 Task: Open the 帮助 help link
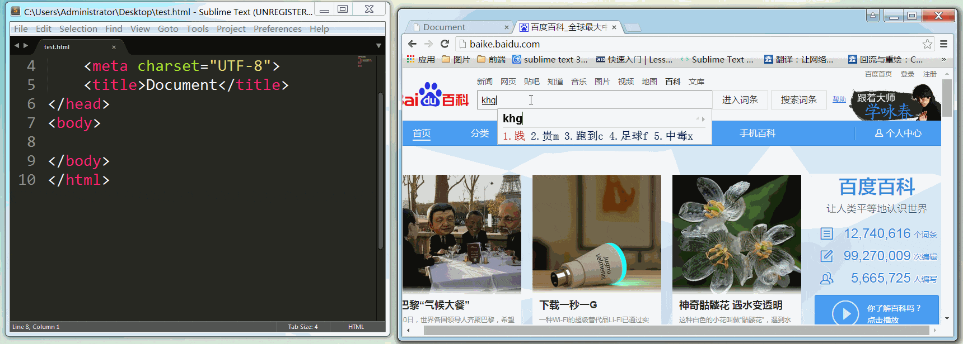[839, 99]
